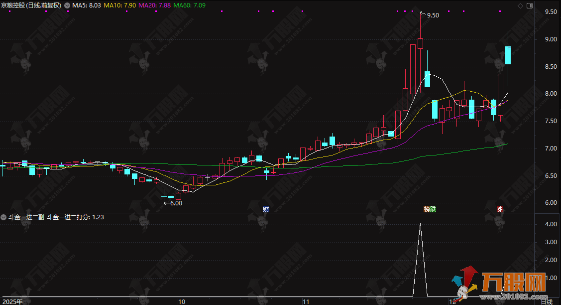
Task: Expand the moving average settings dropdown arrow
Action: pos(67,5)
